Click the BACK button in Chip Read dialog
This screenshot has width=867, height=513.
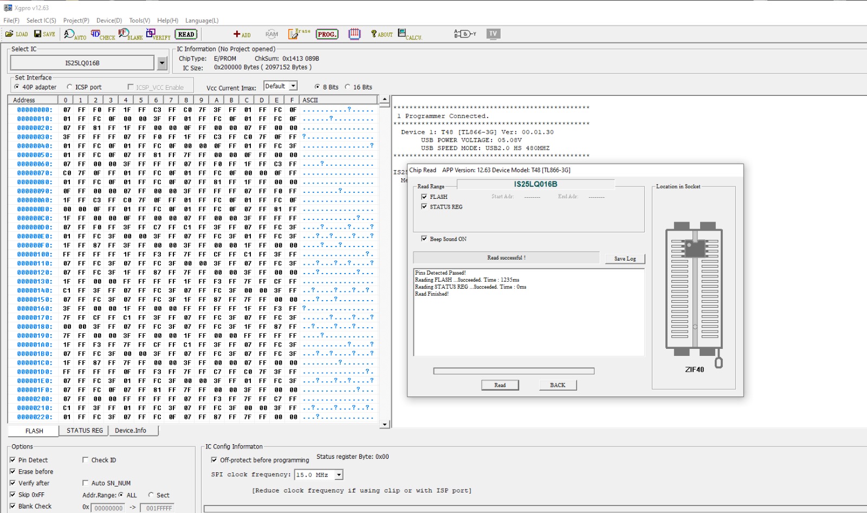tap(558, 385)
